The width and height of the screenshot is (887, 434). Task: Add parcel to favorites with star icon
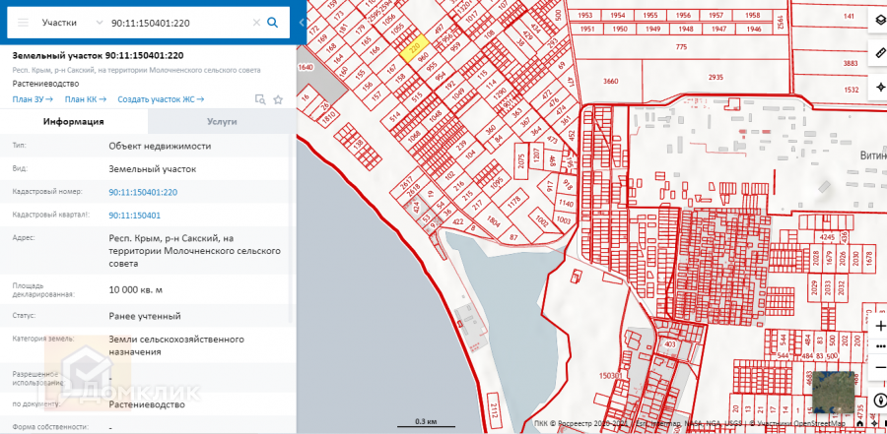pyautogui.click(x=279, y=99)
